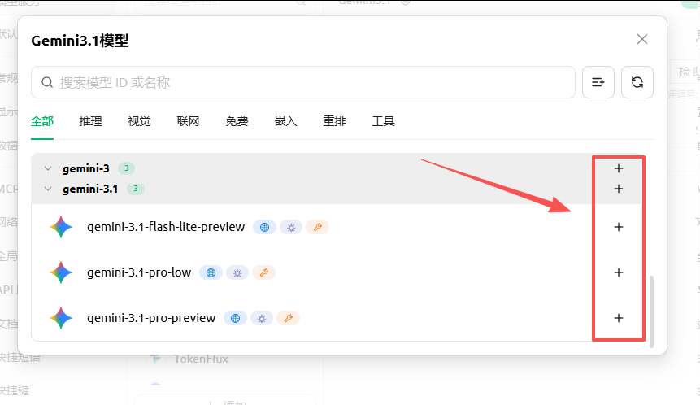
Task: Switch to the 嵌入 tab
Action: [x=285, y=121]
